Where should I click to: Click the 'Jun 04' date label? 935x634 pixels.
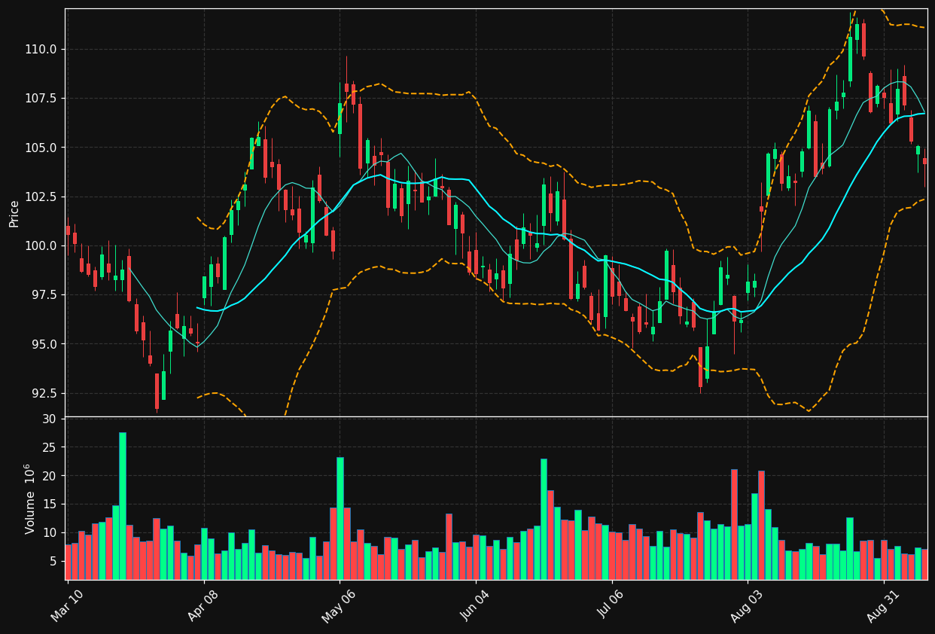pyautogui.click(x=477, y=605)
